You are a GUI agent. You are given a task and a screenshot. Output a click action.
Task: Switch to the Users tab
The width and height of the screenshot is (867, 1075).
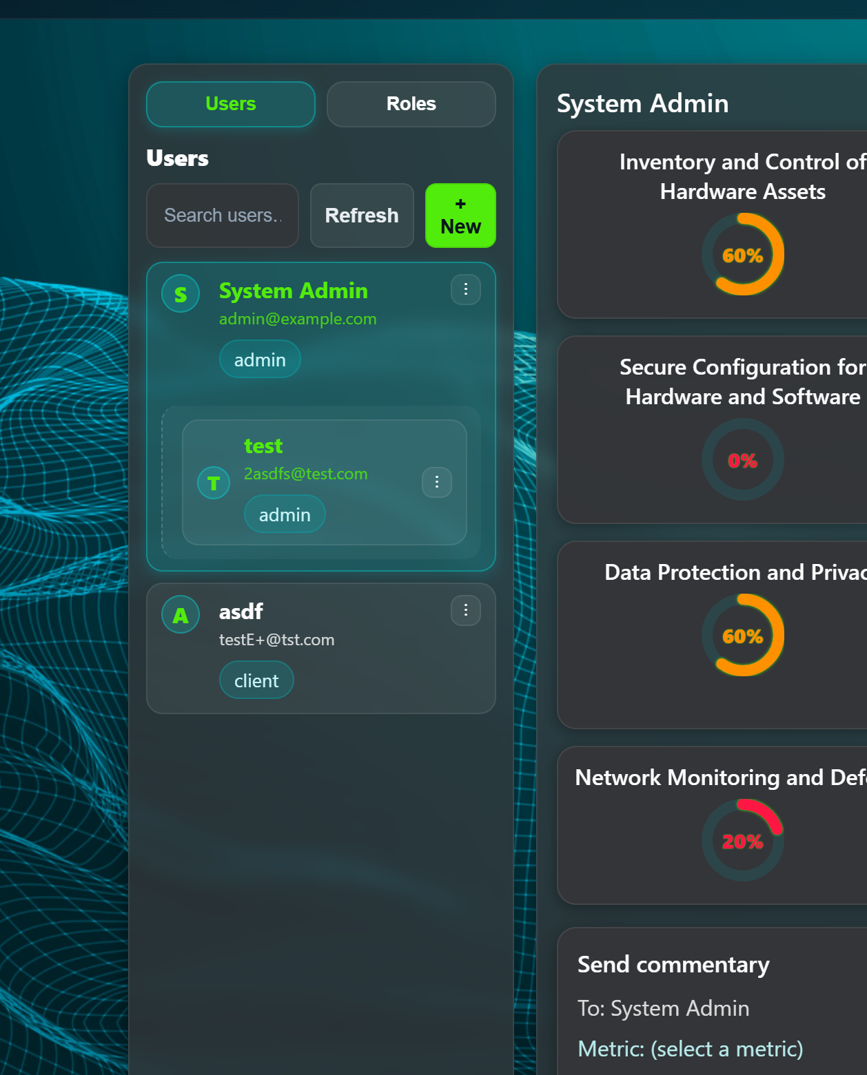[230, 104]
